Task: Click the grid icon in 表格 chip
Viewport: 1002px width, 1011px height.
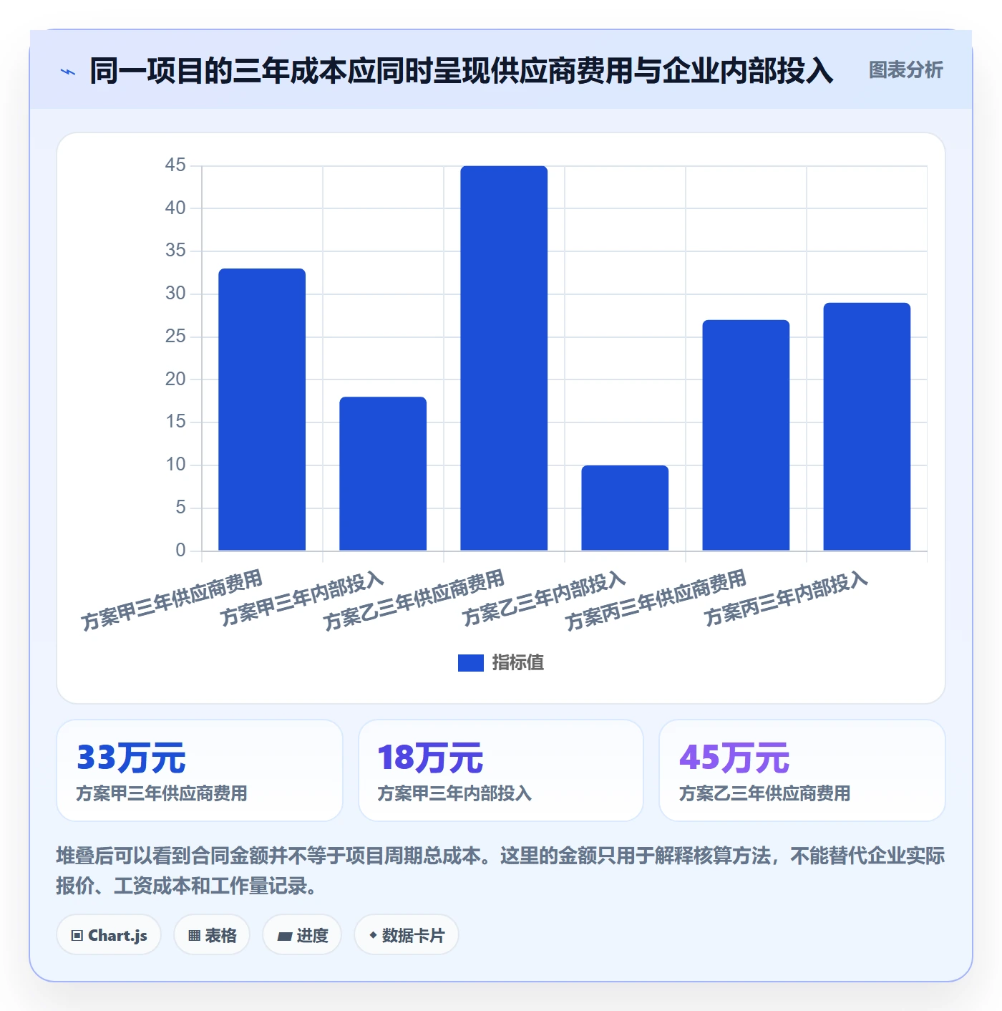Action: click(x=194, y=936)
